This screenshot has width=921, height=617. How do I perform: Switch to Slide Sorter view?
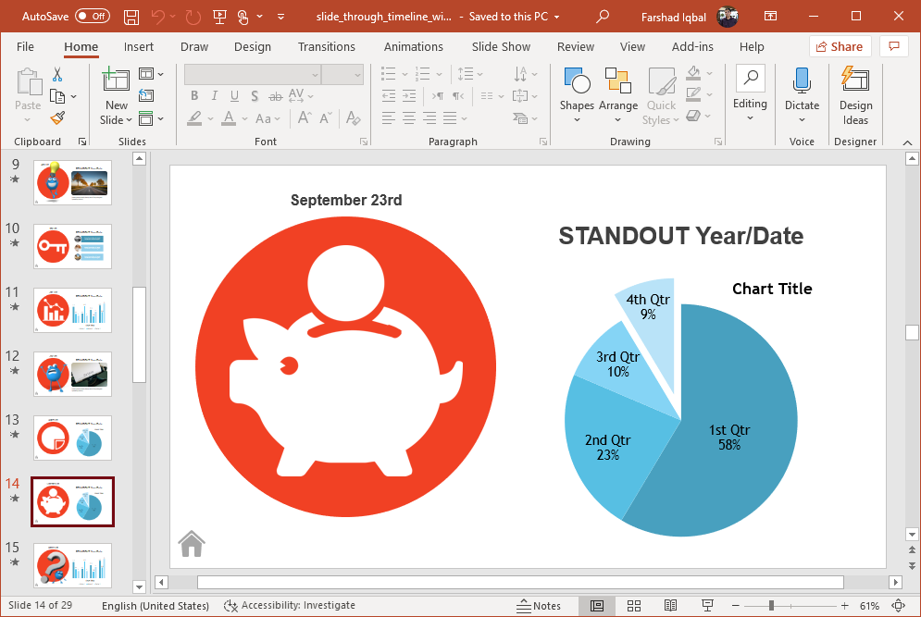tap(634, 606)
